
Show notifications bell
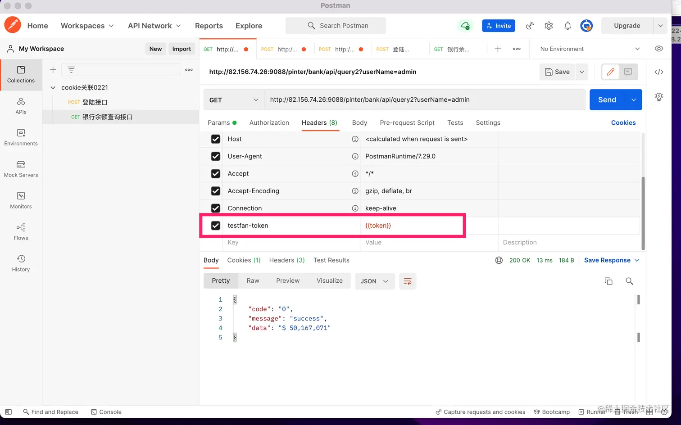pos(567,26)
